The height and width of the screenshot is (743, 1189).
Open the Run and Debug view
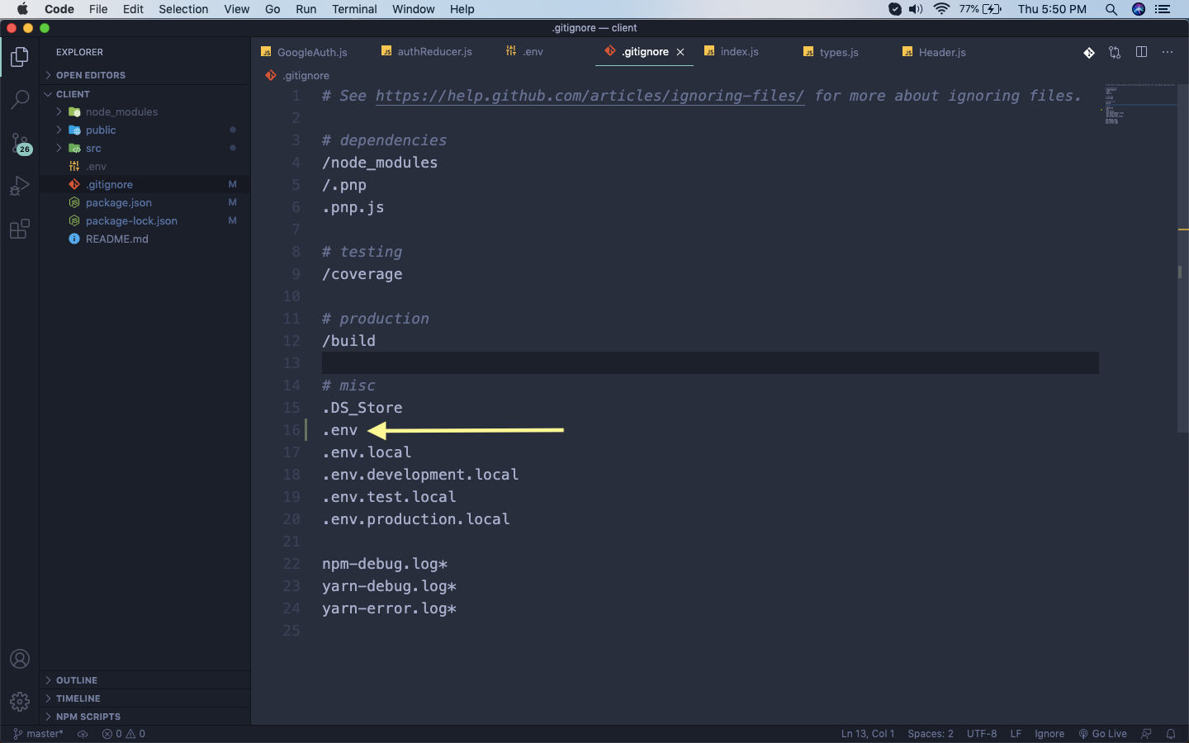click(20, 186)
